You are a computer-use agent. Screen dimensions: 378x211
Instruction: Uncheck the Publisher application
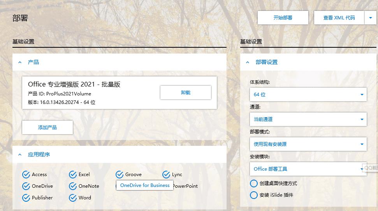26,197
